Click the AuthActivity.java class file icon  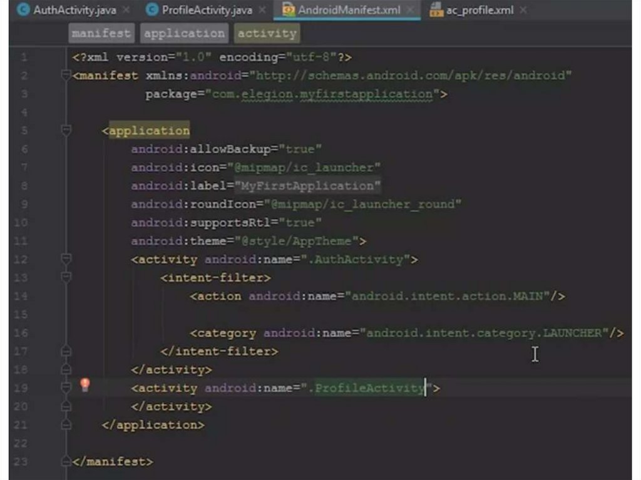[x=24, y=10]
